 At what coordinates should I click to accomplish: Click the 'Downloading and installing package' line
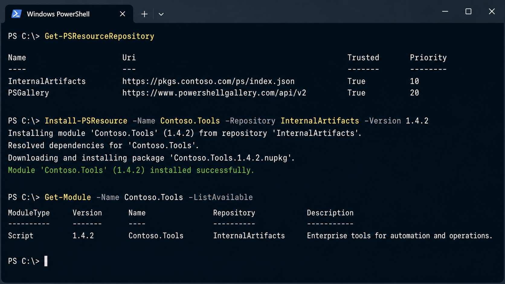(151, 158)
